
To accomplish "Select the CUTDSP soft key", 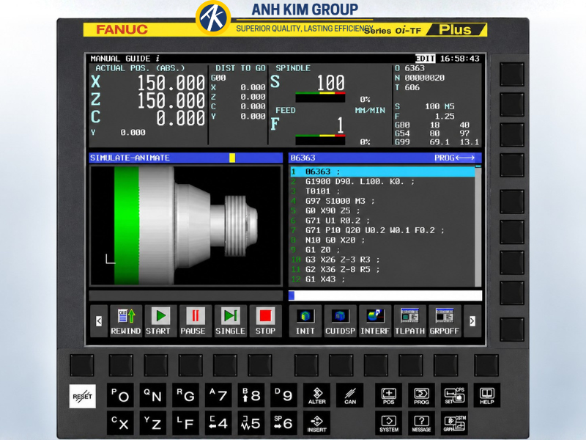I will [x=340, y=321].
